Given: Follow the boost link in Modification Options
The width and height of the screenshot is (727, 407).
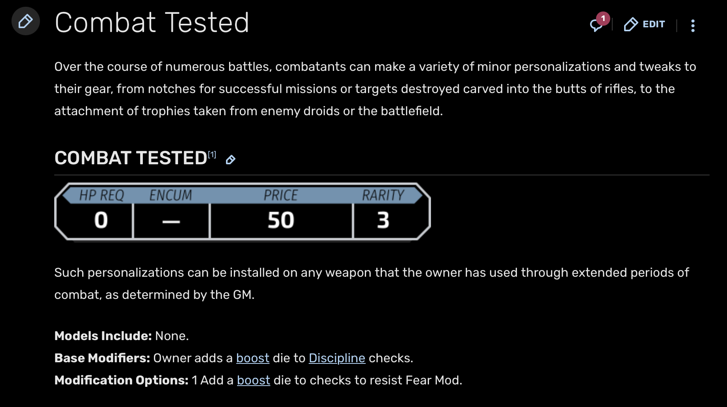Looking at the screenshot, I should coord(253,380).
